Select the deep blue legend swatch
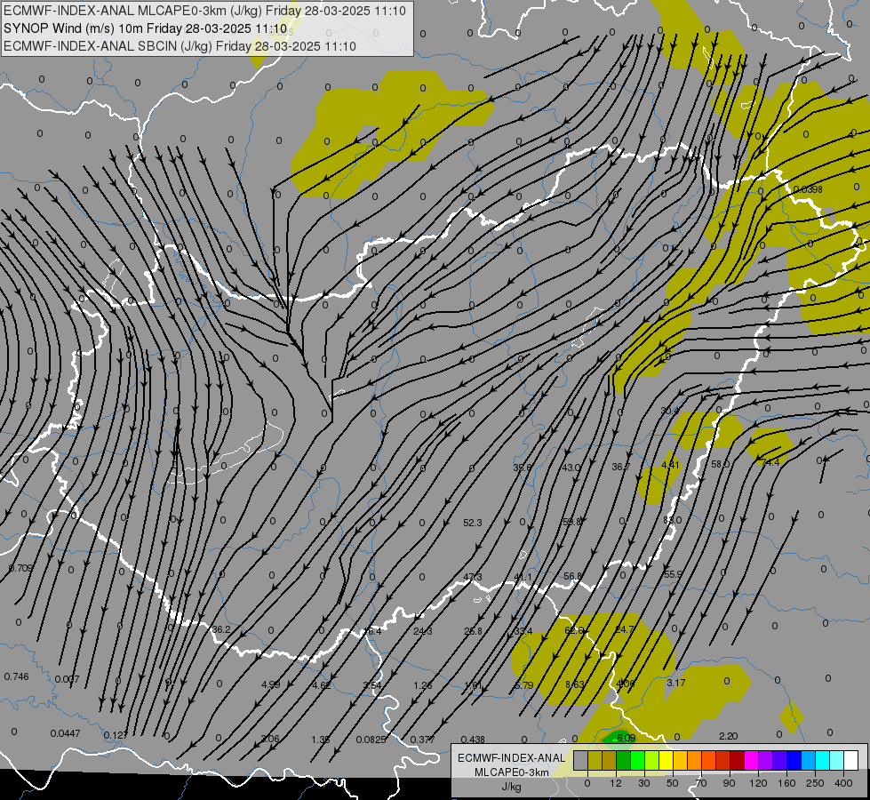The height and width of the screenshot is (800, 870). pos(794,760)
